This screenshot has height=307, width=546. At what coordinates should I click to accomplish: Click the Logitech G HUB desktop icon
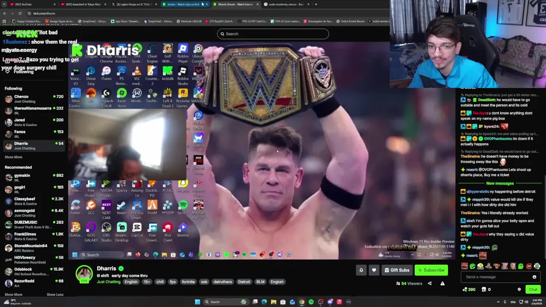(x=106, y=98)
